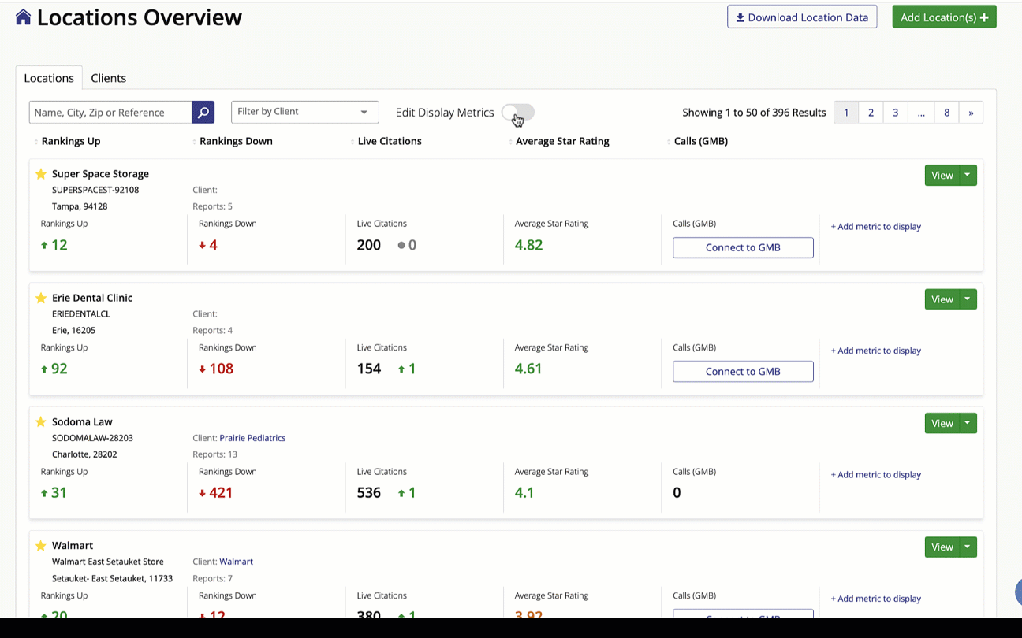
Task: Click Connect to GMB for Erie Dental Clinic
Action: click(x=742, y=371)
